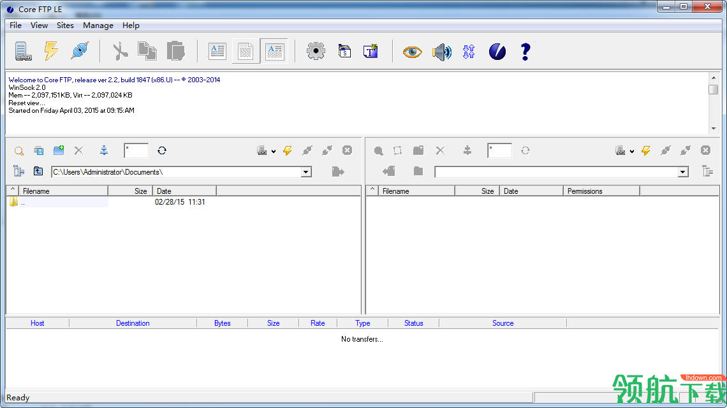Click the sort arrow header in local list
Screen dimensions: 727x408
[x=13, y=191]
